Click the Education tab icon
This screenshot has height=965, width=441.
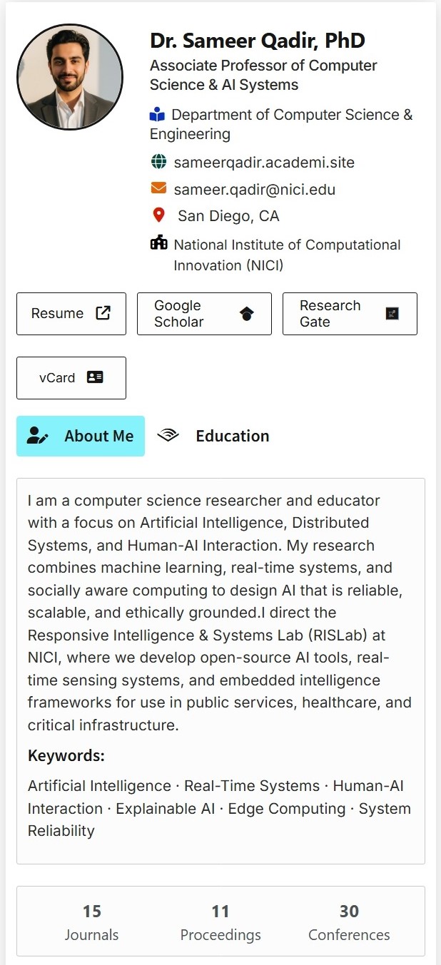click(168, 436)
